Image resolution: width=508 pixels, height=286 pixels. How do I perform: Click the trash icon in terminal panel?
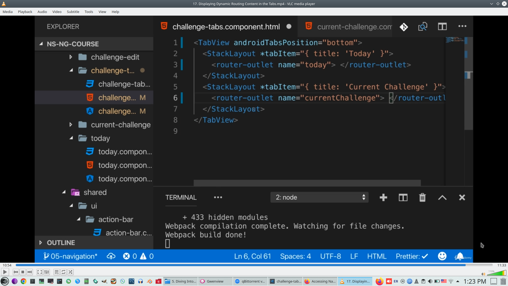pos(422,198)
